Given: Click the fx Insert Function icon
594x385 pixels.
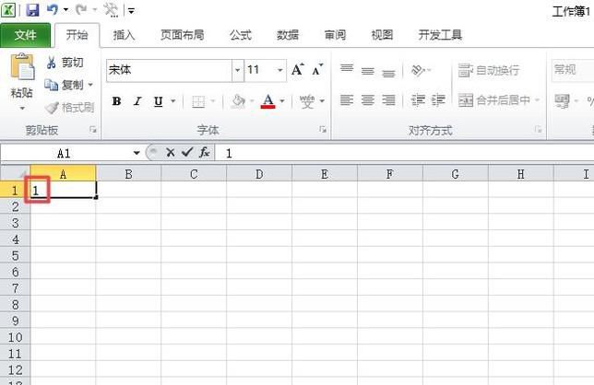Looking at the screenshot, I should coord(204,152).
